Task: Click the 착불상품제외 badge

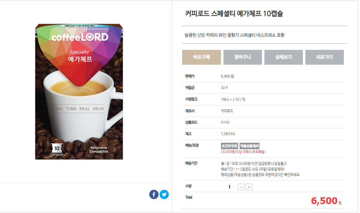Action: pos(249,146)
